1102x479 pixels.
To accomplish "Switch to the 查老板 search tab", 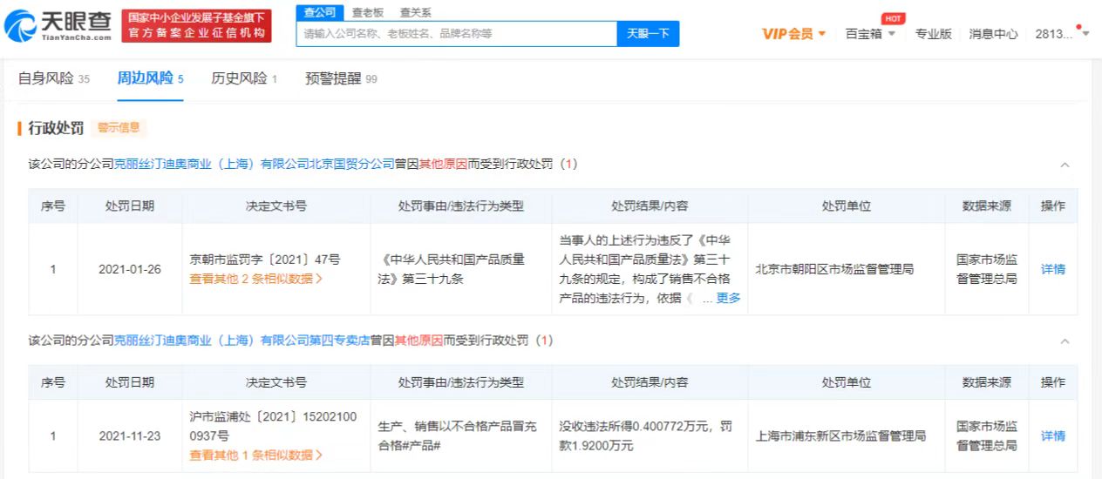I will point(367,12).
